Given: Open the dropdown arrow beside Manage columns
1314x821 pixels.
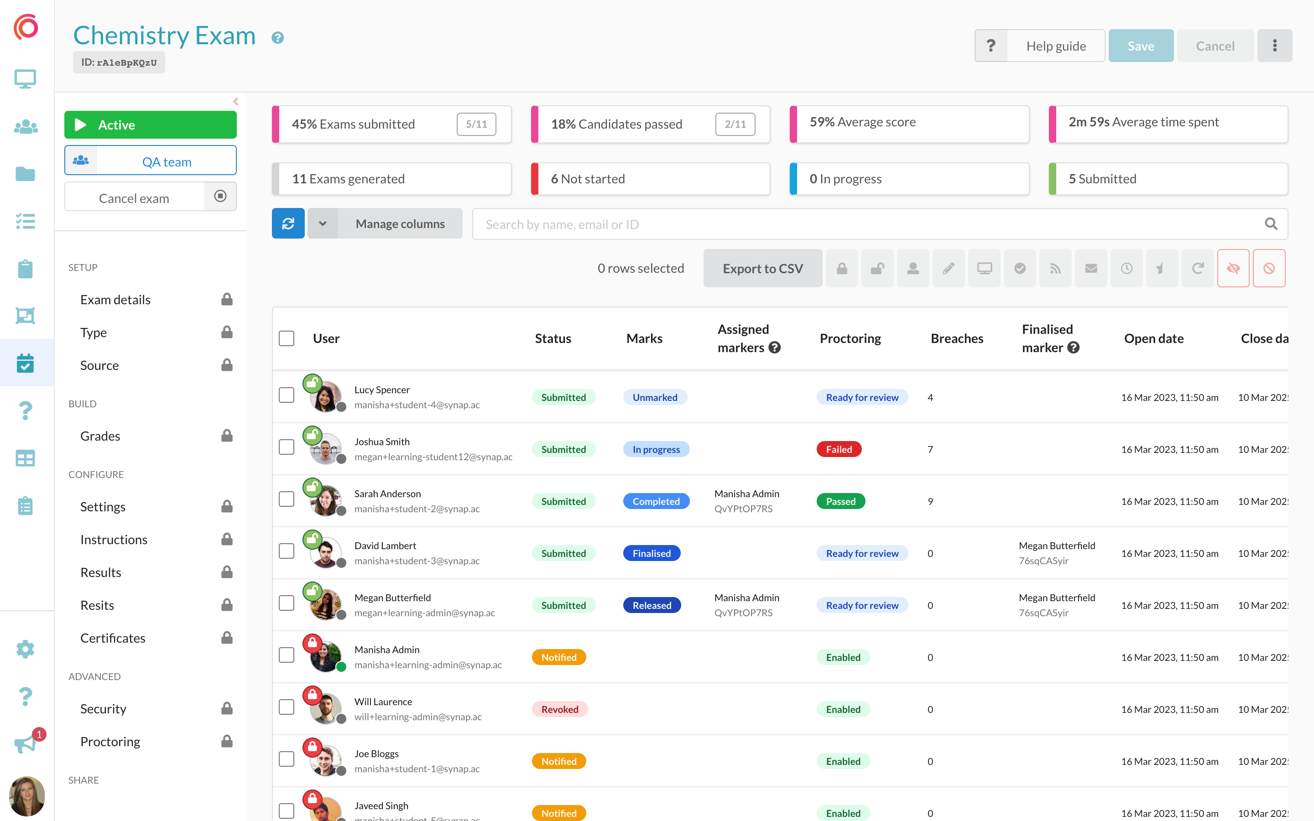Looking at the screenshot, I should 323,223.
